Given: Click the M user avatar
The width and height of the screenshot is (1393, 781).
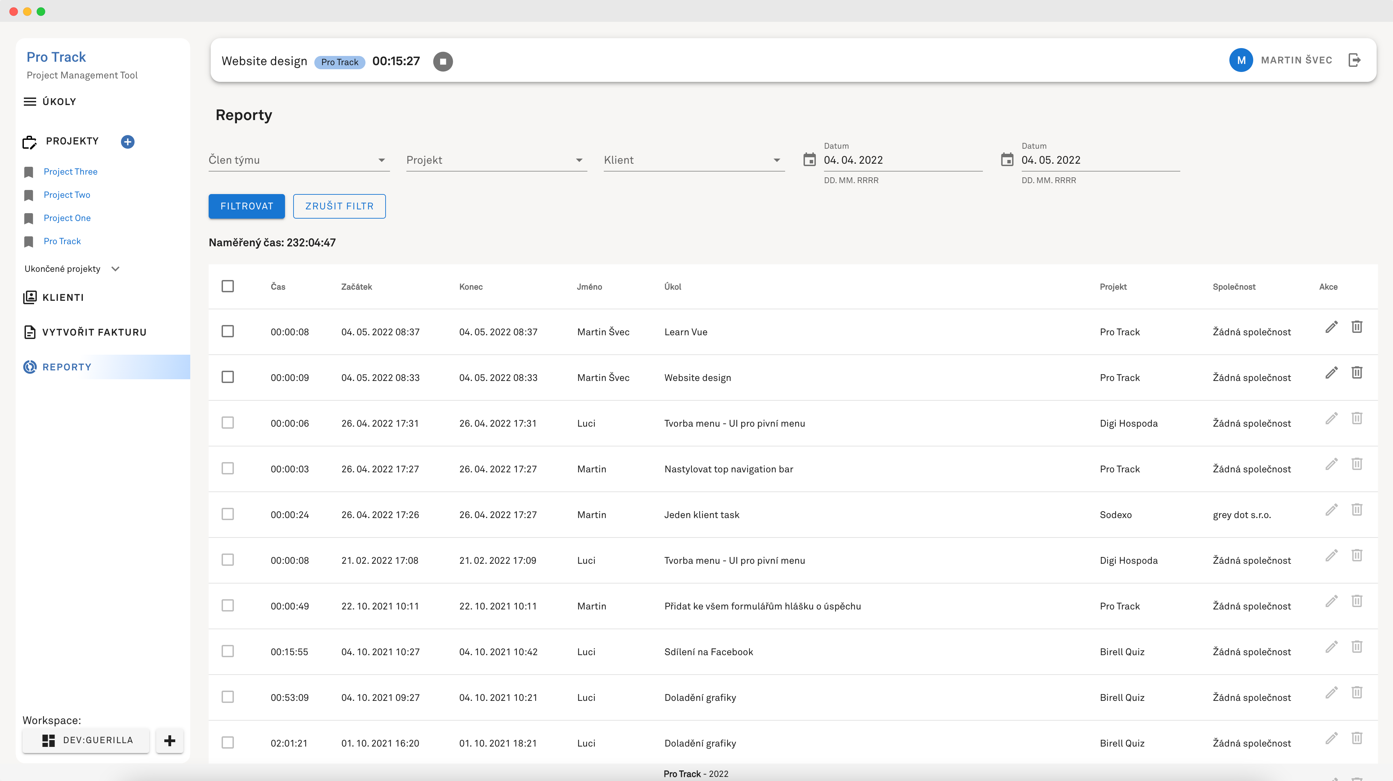Looking at the screenshot, I should tap(1241, 60).
